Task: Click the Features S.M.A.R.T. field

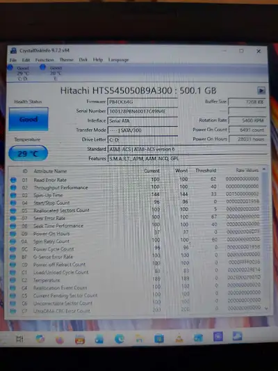Action: pyautogui.click(x=187, y=158)
